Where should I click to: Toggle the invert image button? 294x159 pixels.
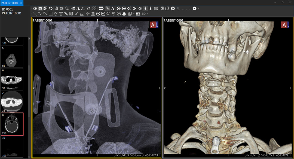tap(45, 8)
